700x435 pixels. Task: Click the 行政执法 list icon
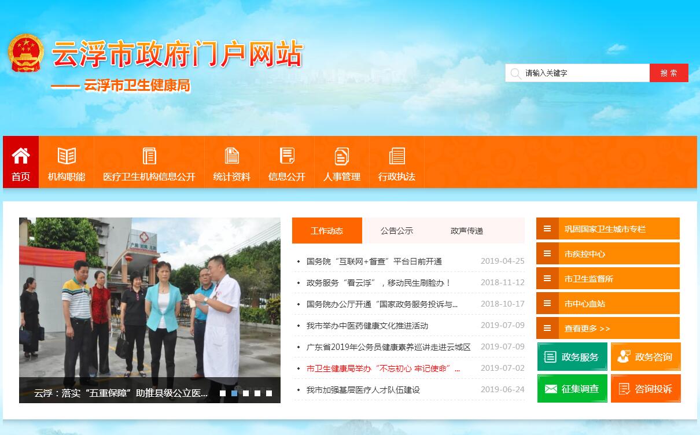(397, 156)
